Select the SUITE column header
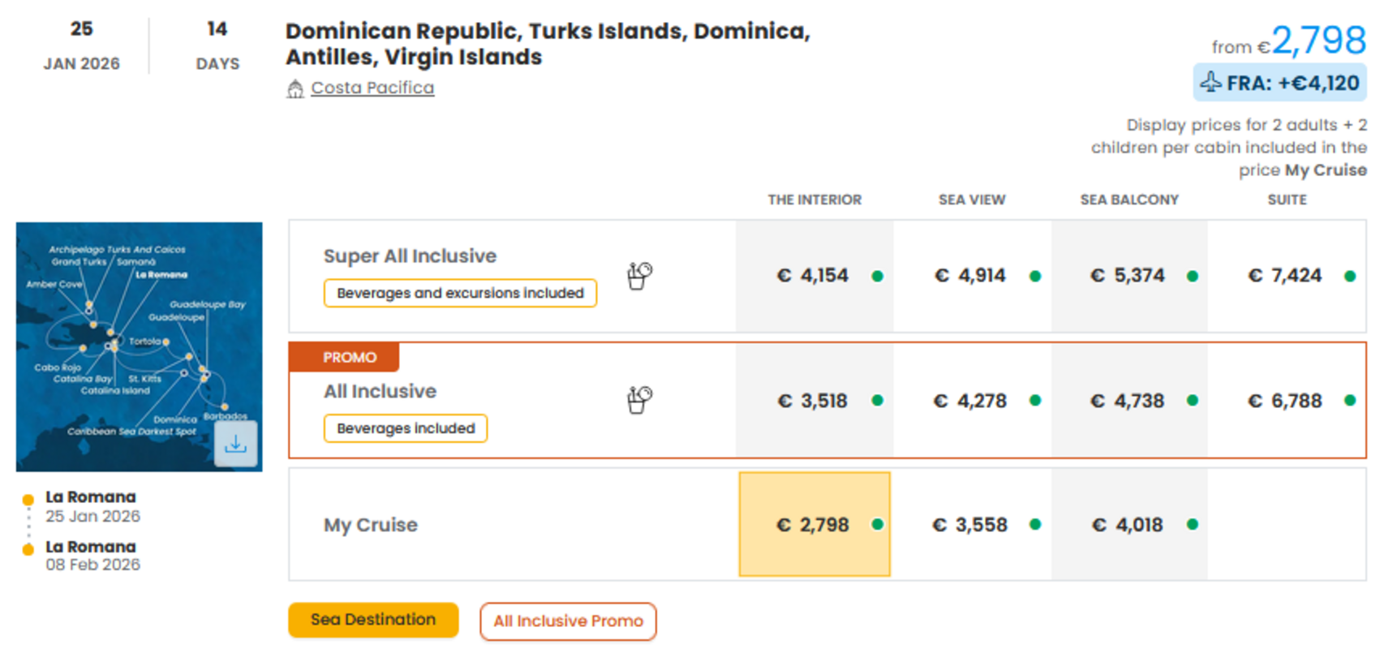Viewport: 1380px width, 649px height. click(1286, 200)
